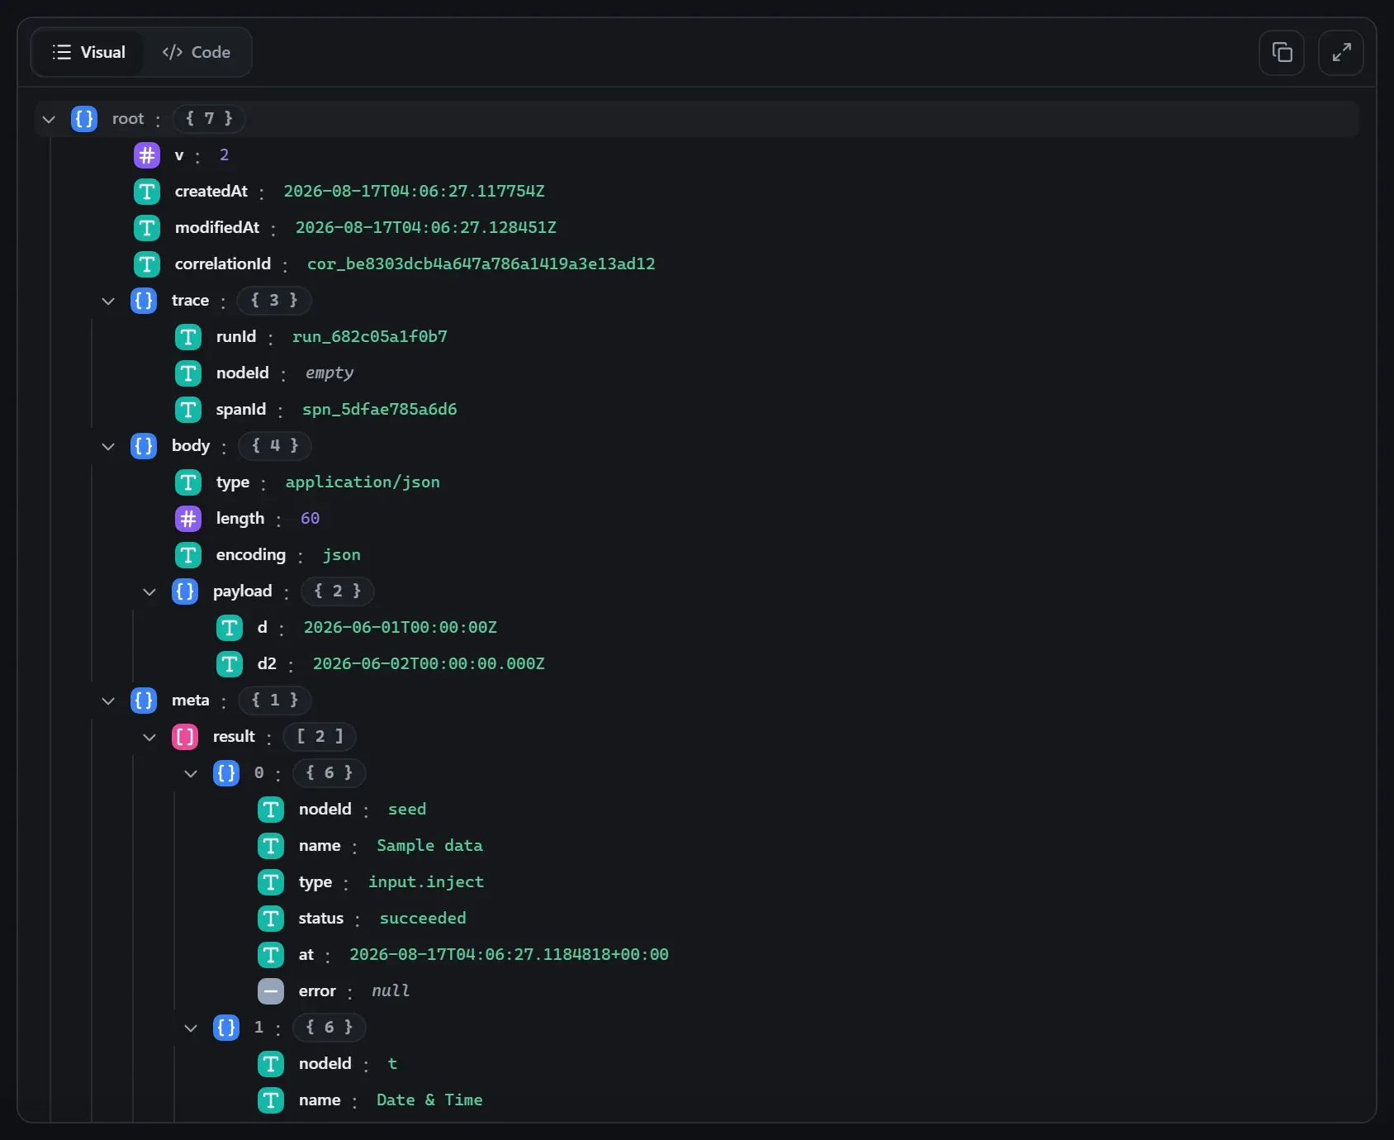Image resolution: width=1394 pixels, height=1140 pixels.
Task: Collapse the result array chevron
Action: click(149, 737)
